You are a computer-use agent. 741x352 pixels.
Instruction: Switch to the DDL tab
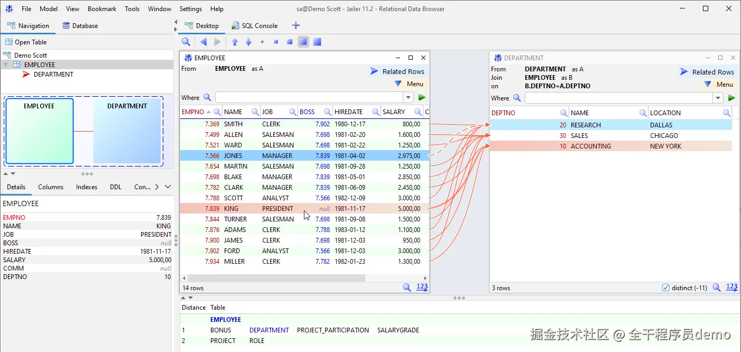tap(116, 187)
